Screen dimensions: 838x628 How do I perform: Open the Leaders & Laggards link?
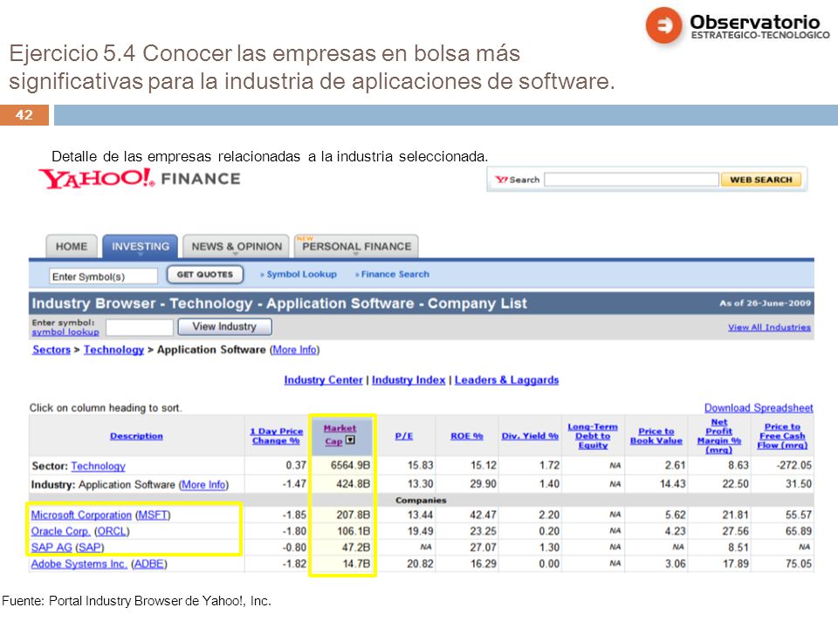506,379
